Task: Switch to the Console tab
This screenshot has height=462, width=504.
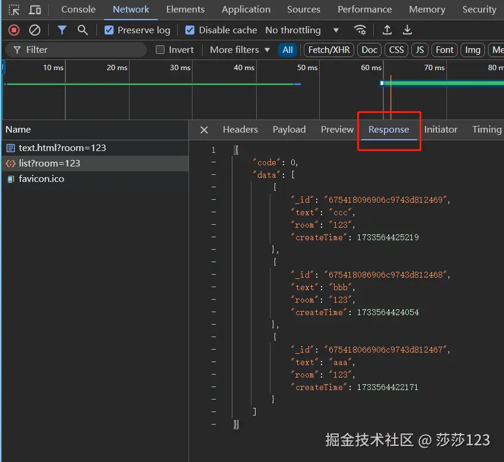Action: [x=78, y=10]
